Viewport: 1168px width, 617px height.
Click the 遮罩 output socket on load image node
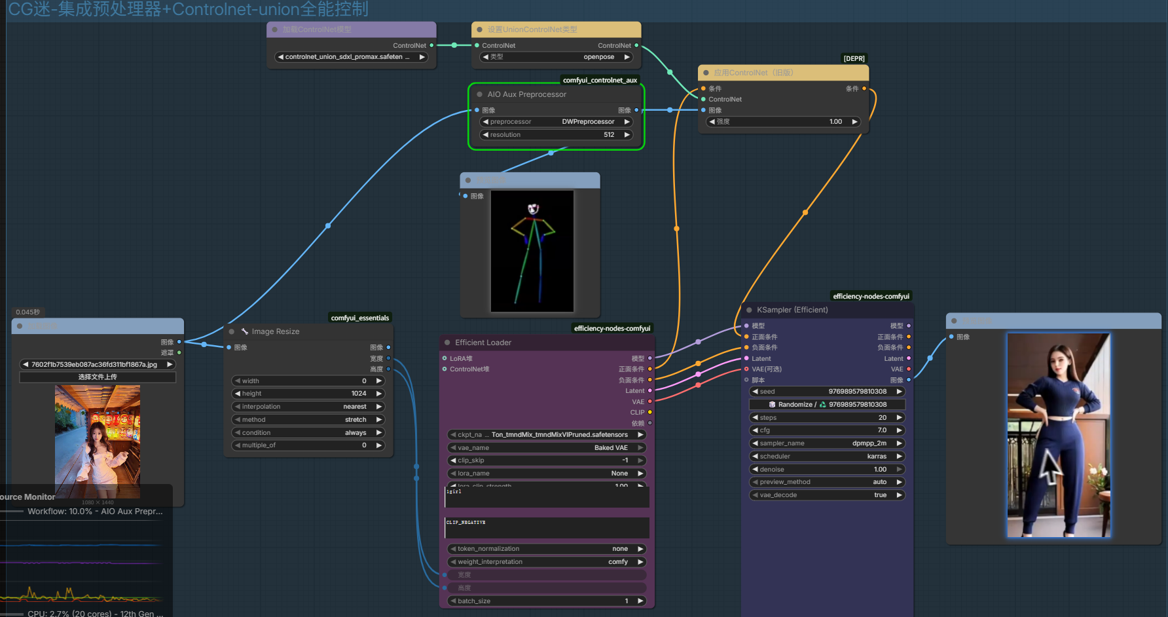(x=179, y=352)
